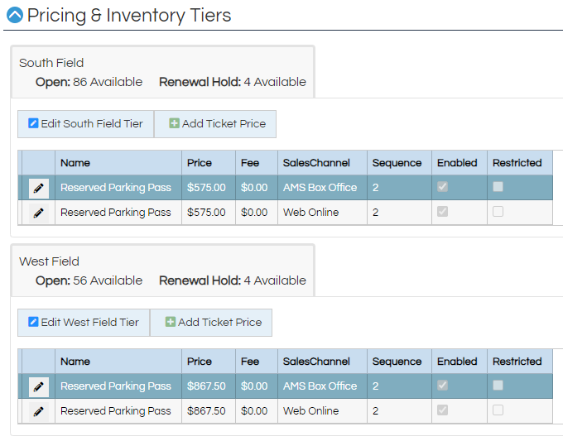Toggle Enabled checkbox for West Field Web Online
Screen dimensions: 563x441
click(443, 410)
